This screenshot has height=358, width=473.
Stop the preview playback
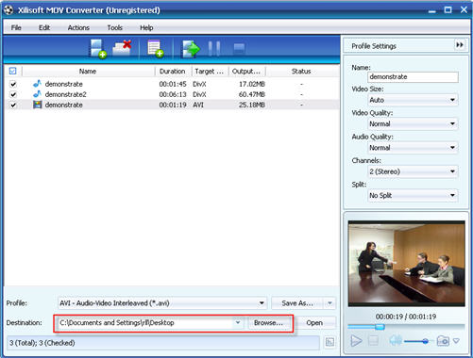(373, 341)
